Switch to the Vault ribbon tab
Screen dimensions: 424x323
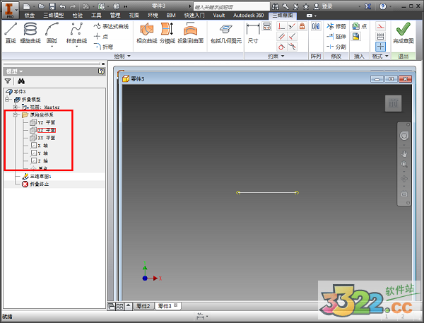[219, 16]
